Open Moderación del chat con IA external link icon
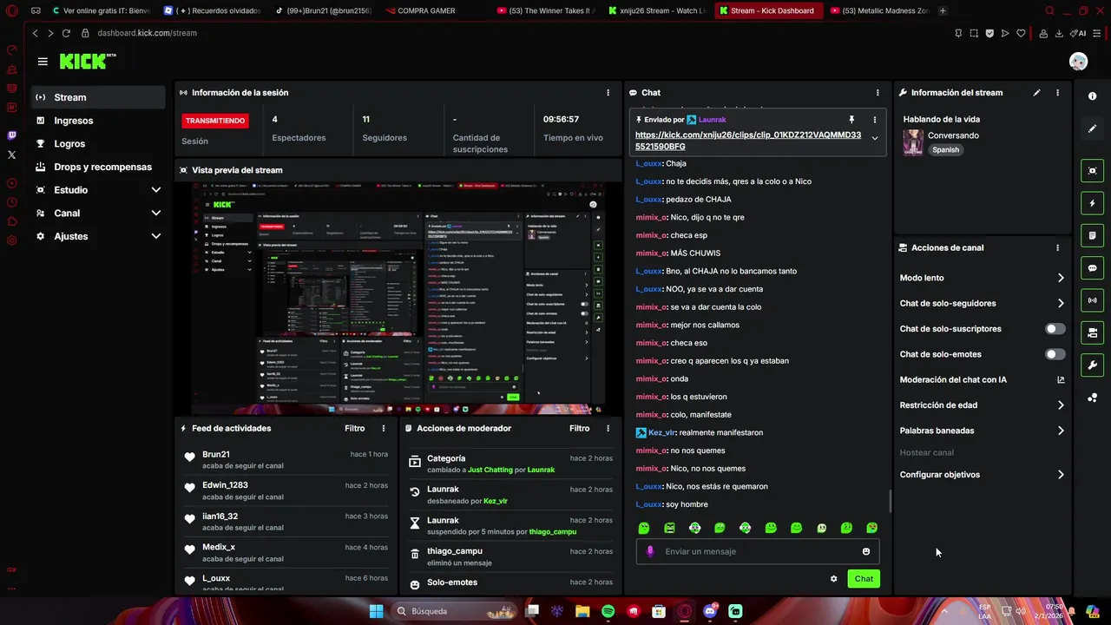Image resolution: width=1111 pixels, height=625 pixels. tap(1061, 379)
